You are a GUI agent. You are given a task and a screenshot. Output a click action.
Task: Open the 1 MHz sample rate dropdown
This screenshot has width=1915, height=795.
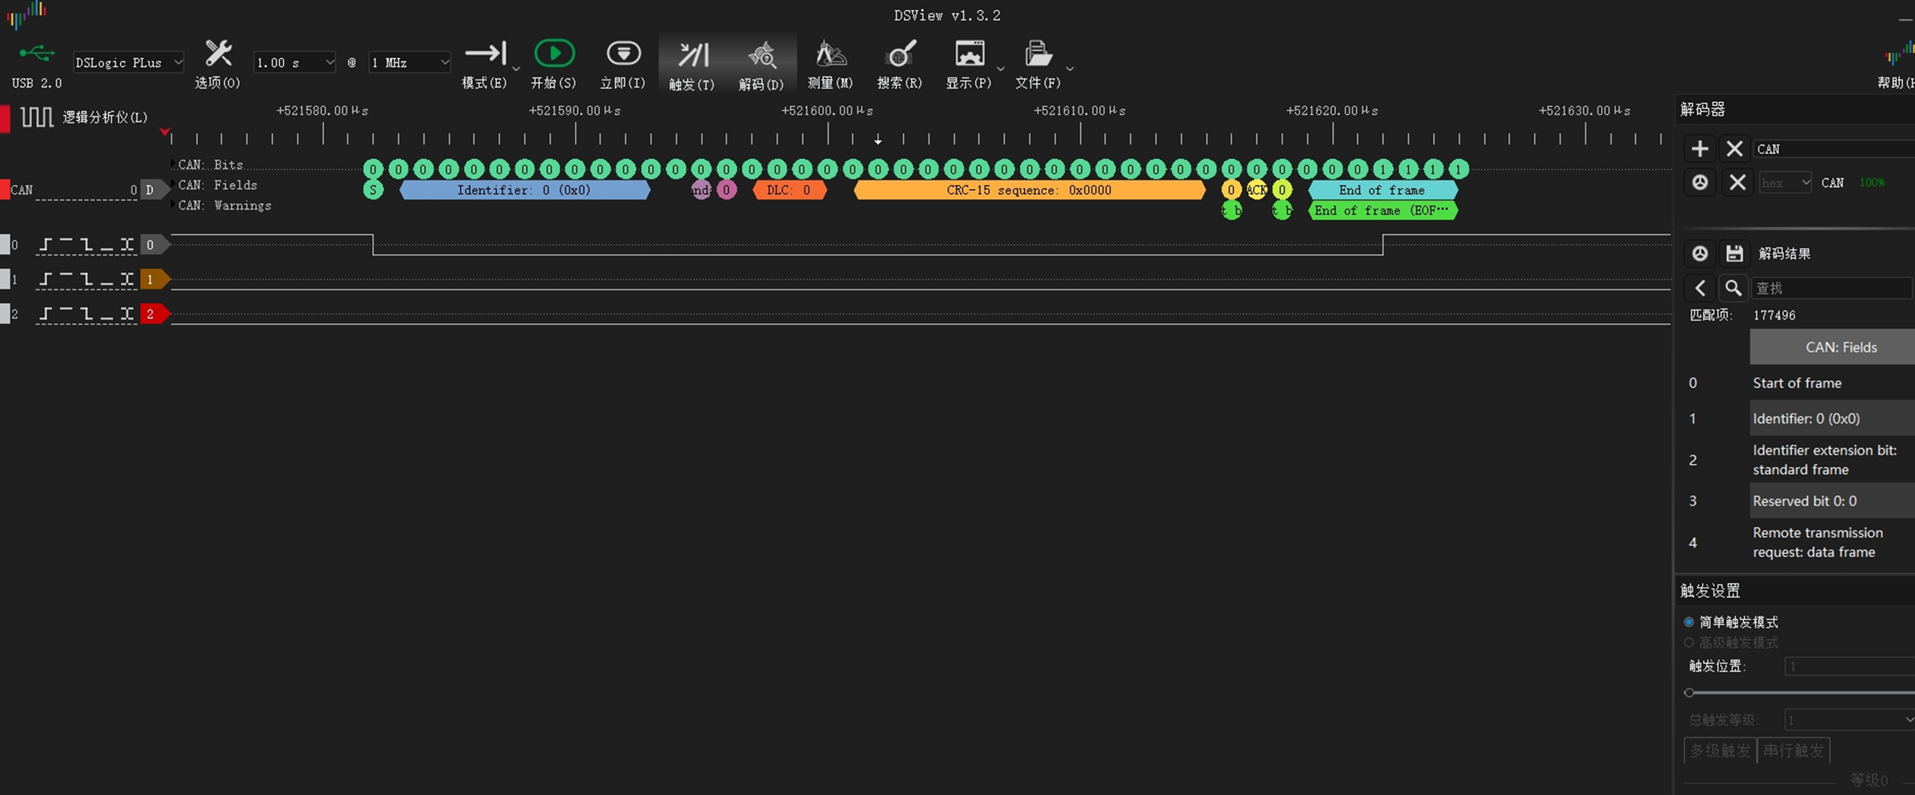(409, 63)
